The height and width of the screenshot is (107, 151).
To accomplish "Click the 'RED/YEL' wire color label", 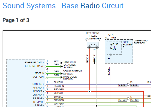I will coord(109,72).
